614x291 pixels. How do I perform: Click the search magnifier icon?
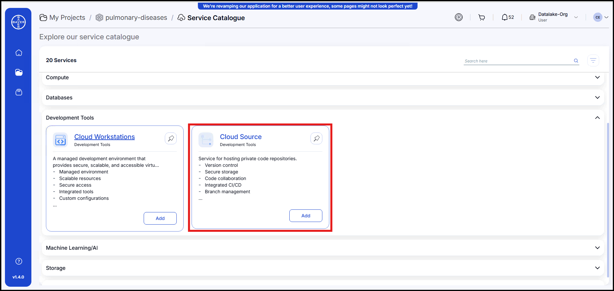tap(576, 61)
